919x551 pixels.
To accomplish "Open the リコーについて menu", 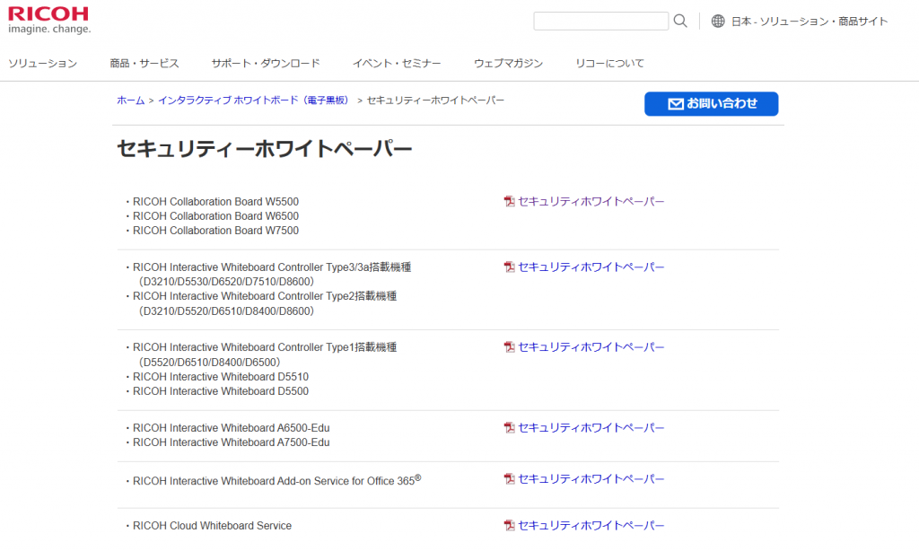I will [x=609, y=64].
